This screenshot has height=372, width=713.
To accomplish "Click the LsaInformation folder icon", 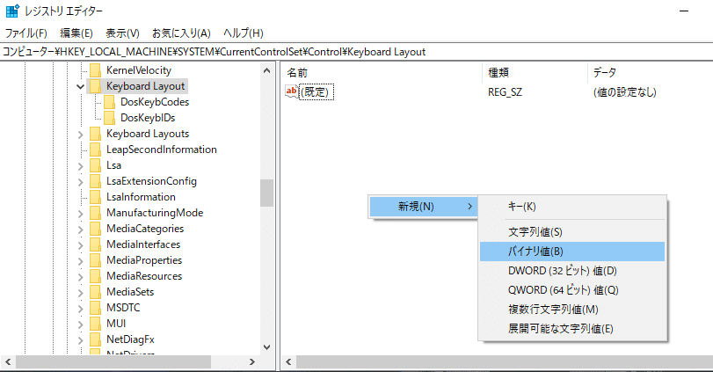I will [x=95, y=197].
